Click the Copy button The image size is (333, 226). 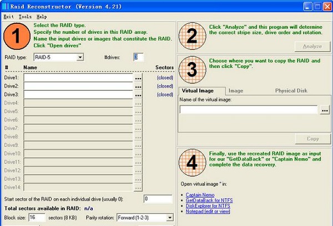click(312, 139)
